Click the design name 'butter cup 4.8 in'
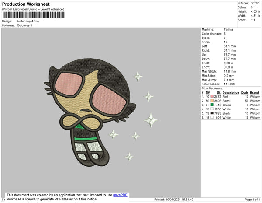The width and height of the screenshot is (262, 203). tap(28, 21)
